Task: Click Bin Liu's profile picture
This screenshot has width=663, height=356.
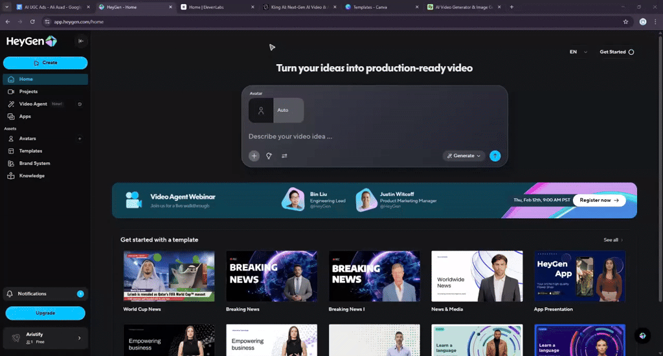Action: [293, 199]
